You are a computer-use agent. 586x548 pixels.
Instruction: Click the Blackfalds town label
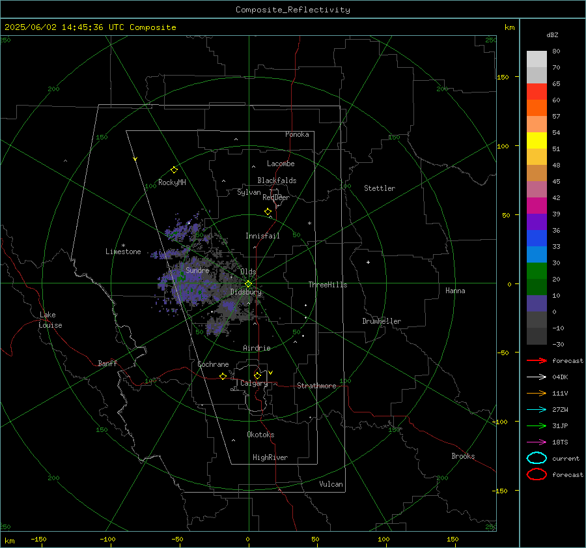coord(277,180)
